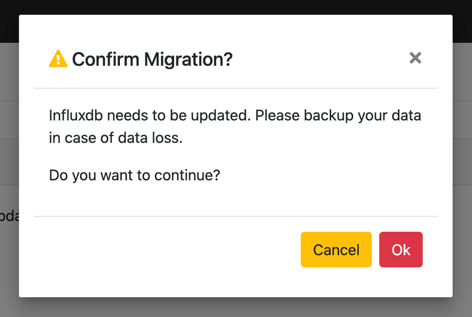Confirm migration with the red Ok button
This screenshot has height=317, width=472.
click(x=401, y=250)
